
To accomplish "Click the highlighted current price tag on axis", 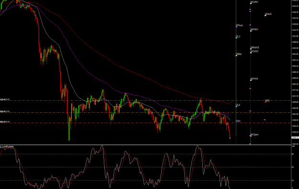I will 295,138.
